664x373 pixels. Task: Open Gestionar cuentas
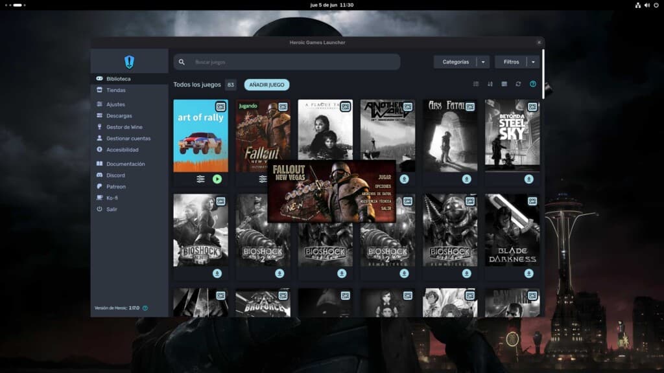[129, 139]
